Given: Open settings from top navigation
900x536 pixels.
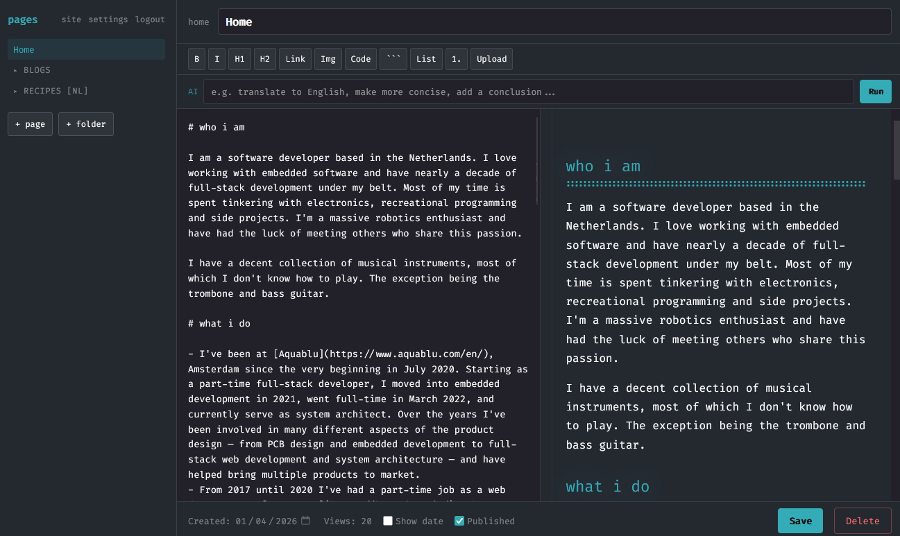Looking at the screenshot, I should pyautogui.click(x=108, y=19).
